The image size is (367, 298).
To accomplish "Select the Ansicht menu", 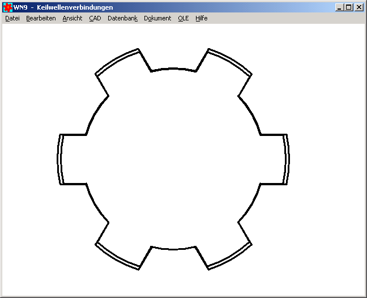I will [x=72, y=18].
